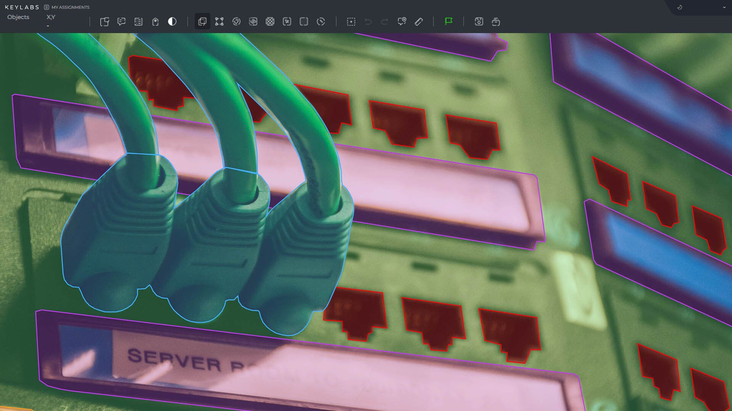Toggle the contrast half-circle icon
Viewport: 732px width, 411px height.
click(x=172, y=22)
